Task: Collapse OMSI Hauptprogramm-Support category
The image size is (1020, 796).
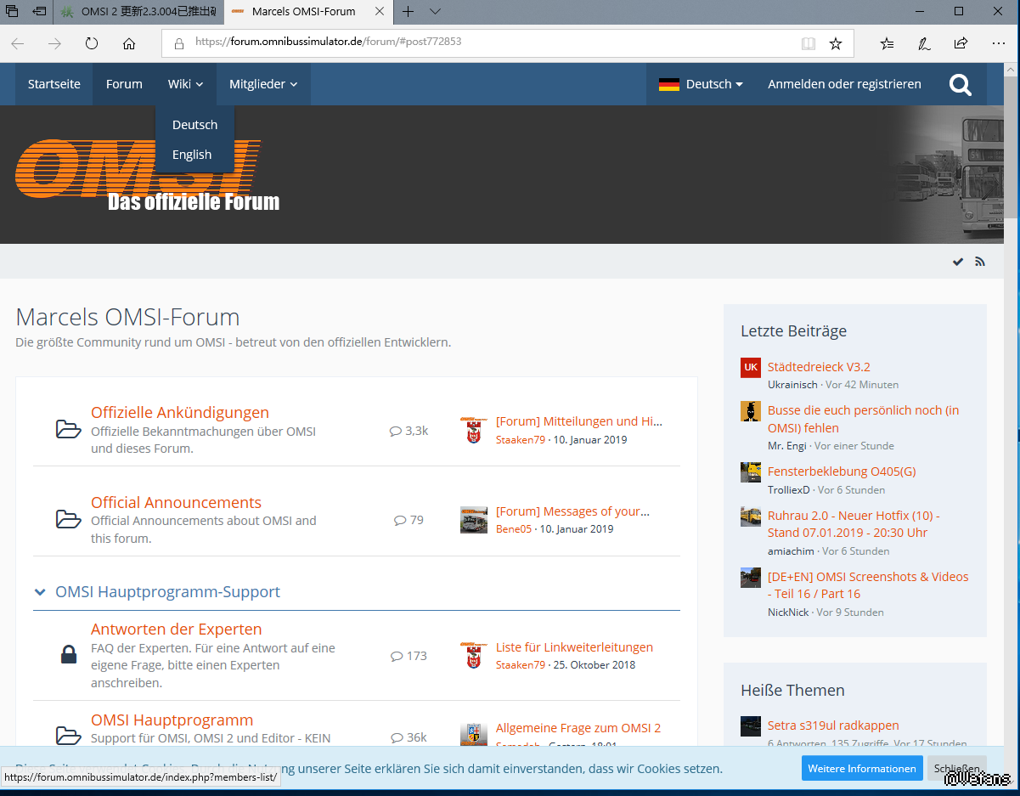Action: click(40, 592)
